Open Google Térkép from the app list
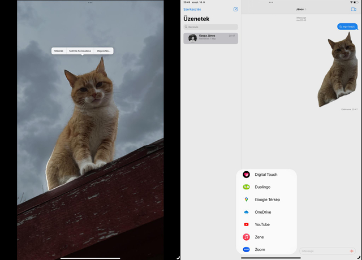 266,200
